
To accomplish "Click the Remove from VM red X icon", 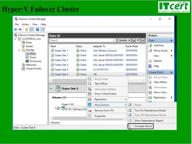I will click(x=90, y=111).
